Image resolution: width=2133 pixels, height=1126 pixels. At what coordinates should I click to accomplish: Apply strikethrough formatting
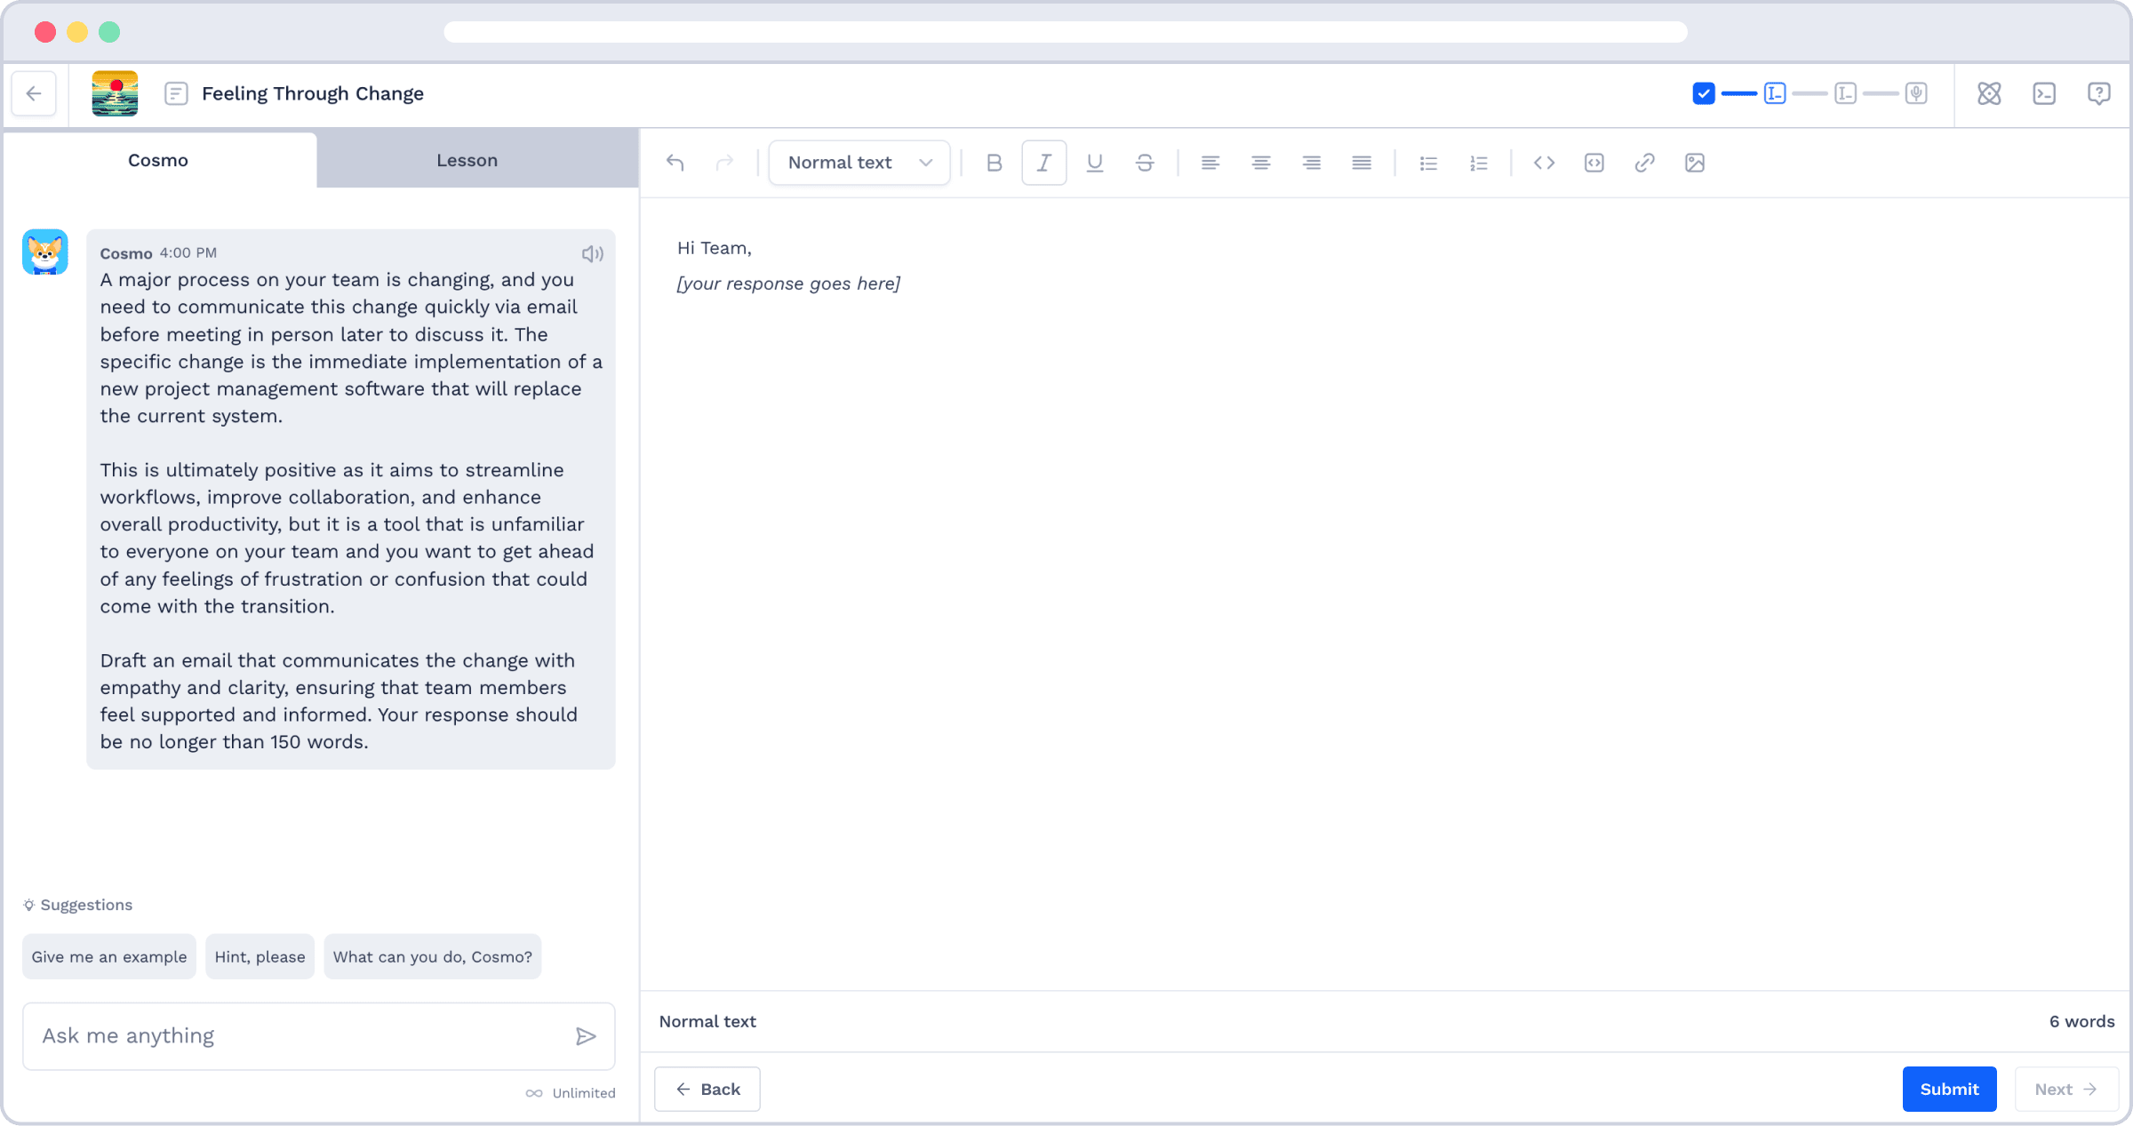pos(1145,163)
